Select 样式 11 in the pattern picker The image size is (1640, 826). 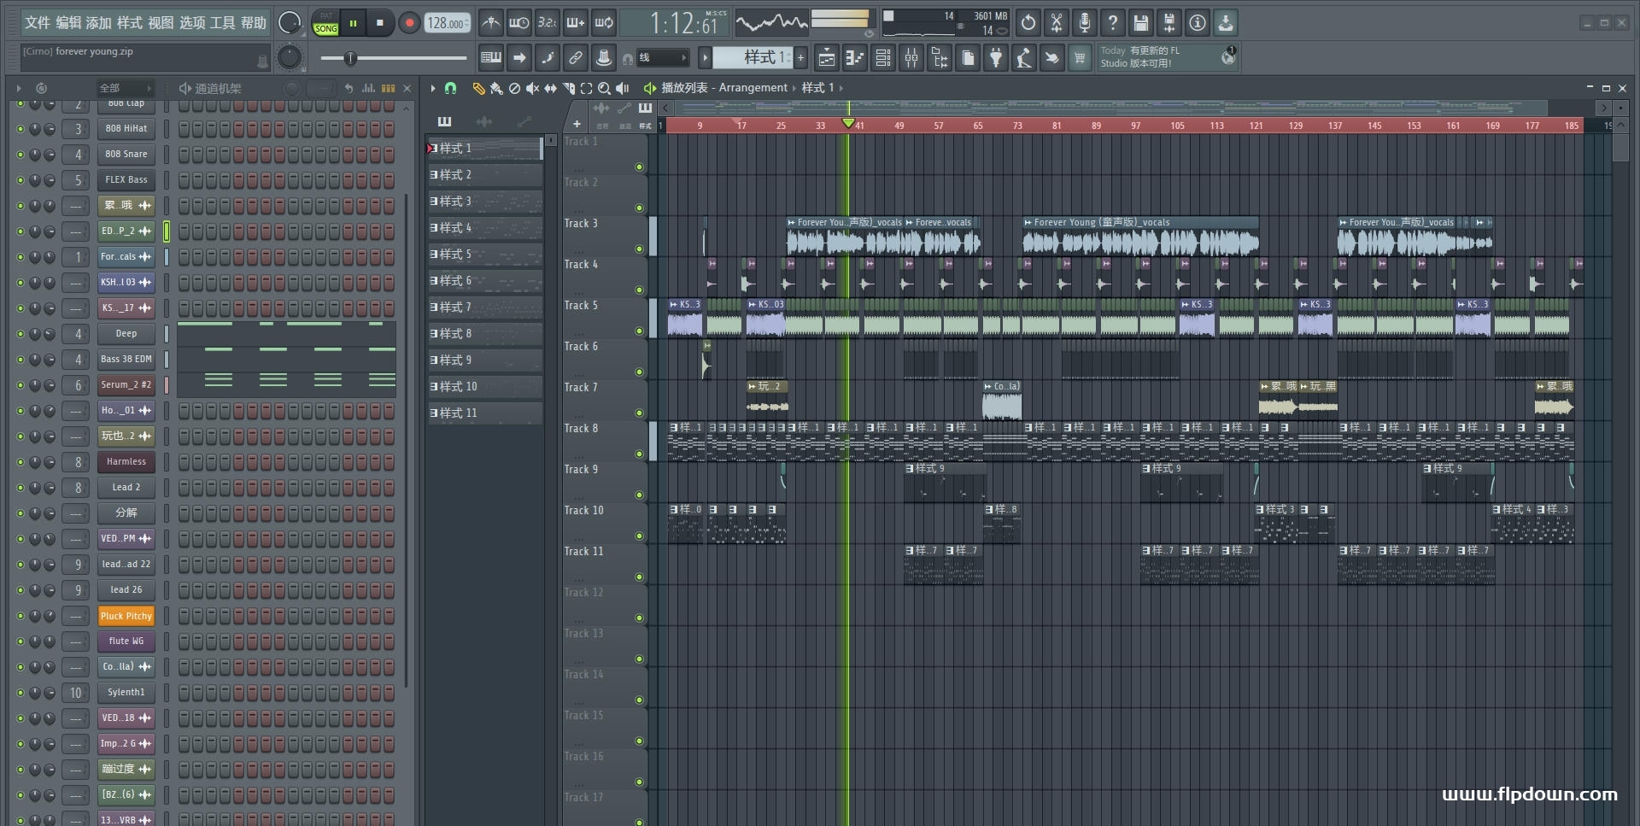click(x=484, y=413)
